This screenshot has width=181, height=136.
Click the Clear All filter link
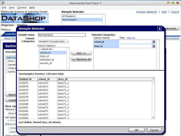(x=131, y=38)
